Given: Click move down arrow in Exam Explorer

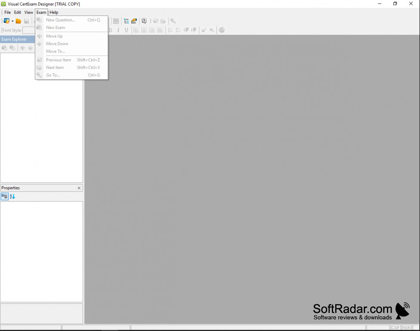Looking at the screenshot, I should [x=30, y=48].
